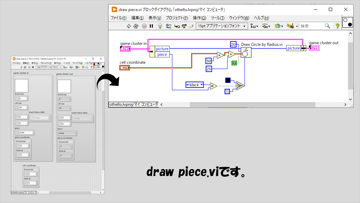Viewport: 360px width, 203px height.
Task: Expand the Distribute Objects dropdown
Action: [266, 26]
